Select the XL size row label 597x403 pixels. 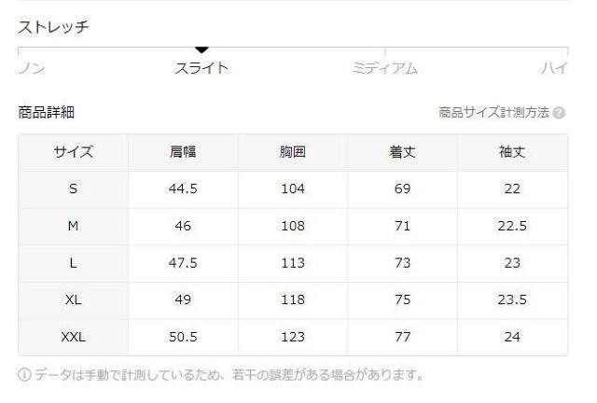coord(73,299)
